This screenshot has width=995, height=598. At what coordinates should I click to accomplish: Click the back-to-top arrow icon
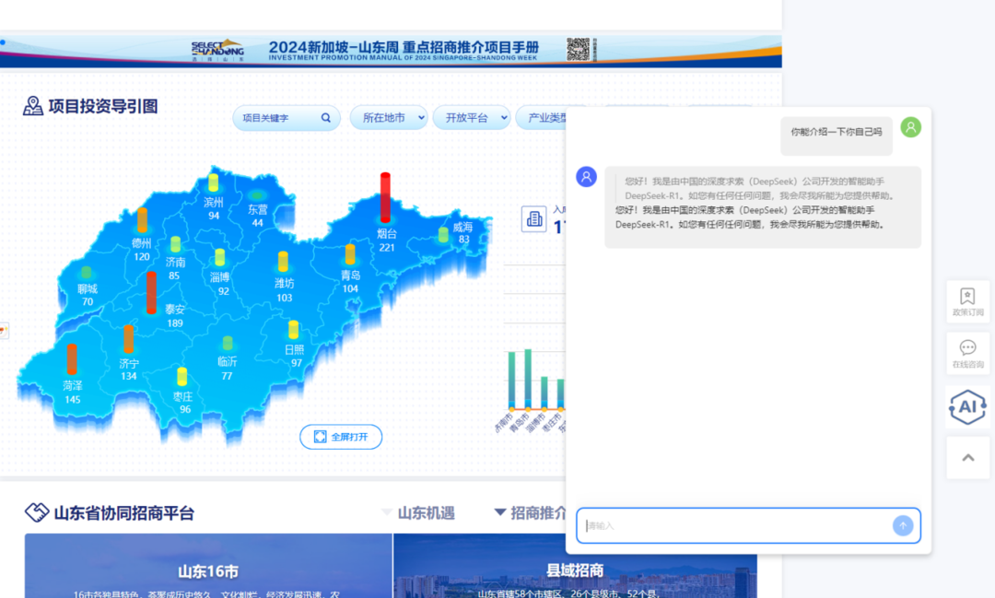point(967,458)
